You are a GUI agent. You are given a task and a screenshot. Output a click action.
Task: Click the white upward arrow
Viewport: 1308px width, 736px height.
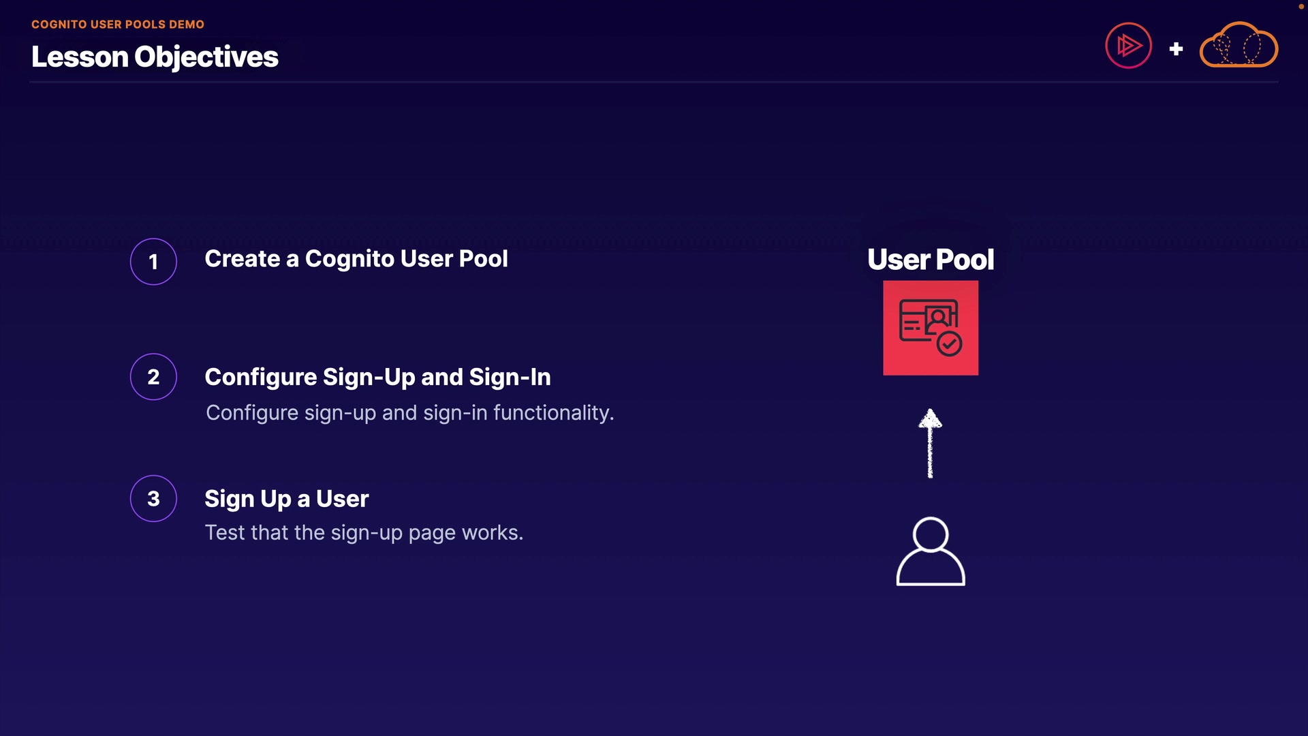pos(930,443)
